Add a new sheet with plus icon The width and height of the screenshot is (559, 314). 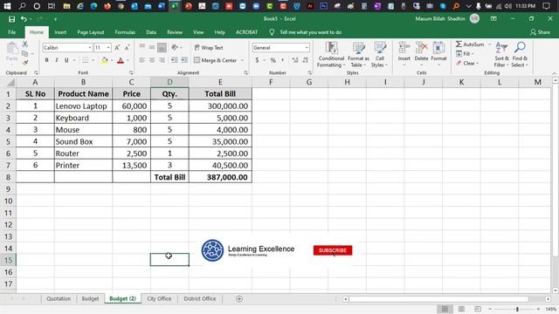click(239, 299)
